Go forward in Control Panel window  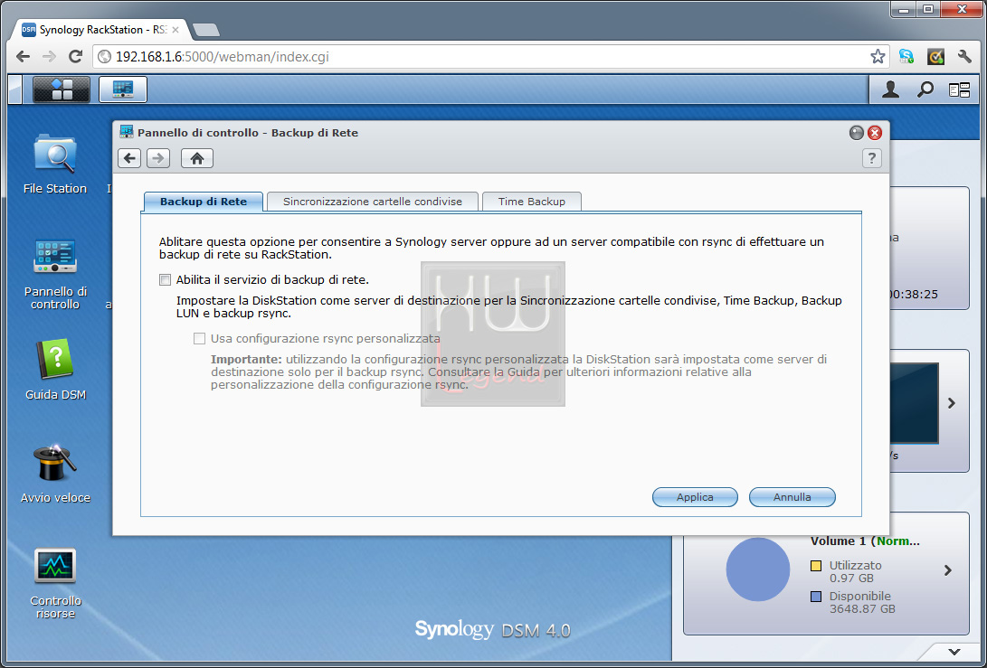(158, 158)
